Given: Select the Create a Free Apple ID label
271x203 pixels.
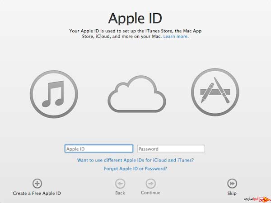Looking at the screenshot, I should point(37,193).
